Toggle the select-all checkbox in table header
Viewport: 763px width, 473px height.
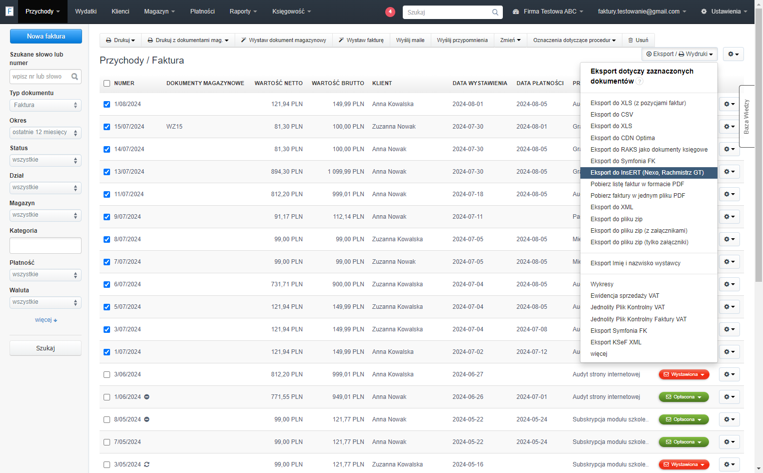coord(107,84)
